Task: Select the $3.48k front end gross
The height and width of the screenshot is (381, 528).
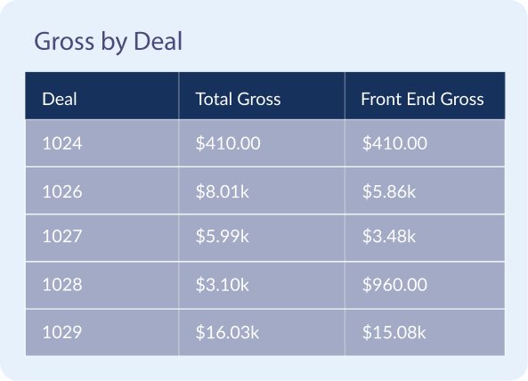Action: (x=389, y=236)
